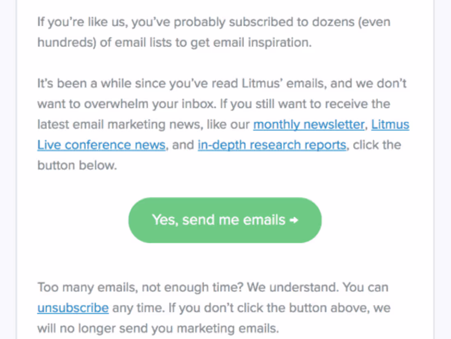Image resolution: width=451 pixels, height=339 pixels.
Task: Click the "unsubscribe" link
Action: (x=73, y=308)
